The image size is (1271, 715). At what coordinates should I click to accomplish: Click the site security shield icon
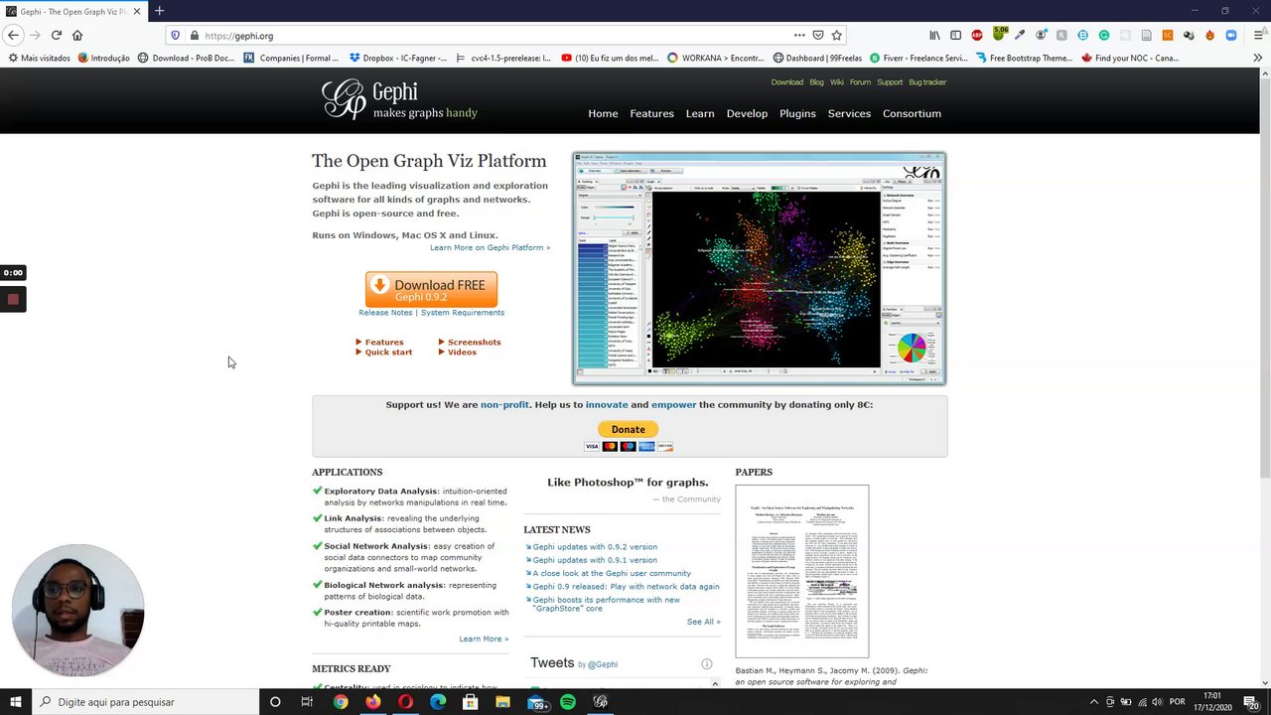tap(176, 35)
